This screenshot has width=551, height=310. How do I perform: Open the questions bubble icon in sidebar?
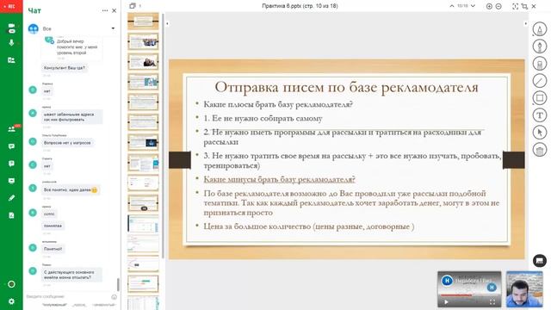click(x=11, y=164)
